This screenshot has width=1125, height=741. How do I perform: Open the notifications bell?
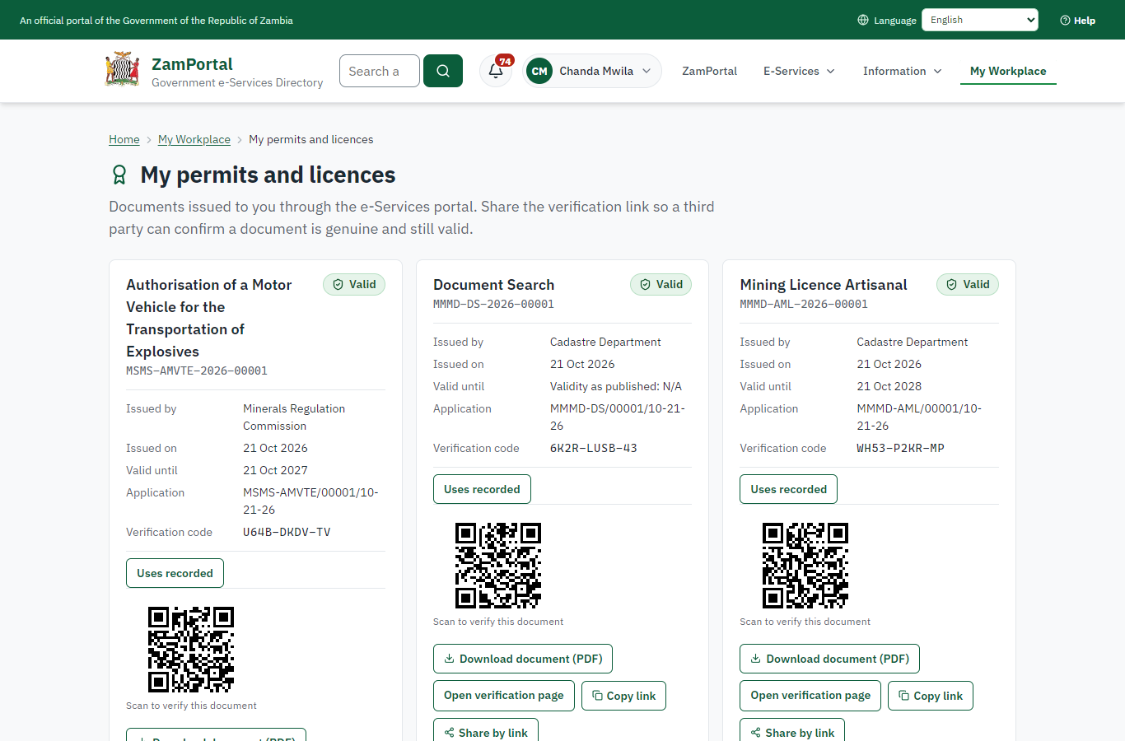[x=496, y=71]
